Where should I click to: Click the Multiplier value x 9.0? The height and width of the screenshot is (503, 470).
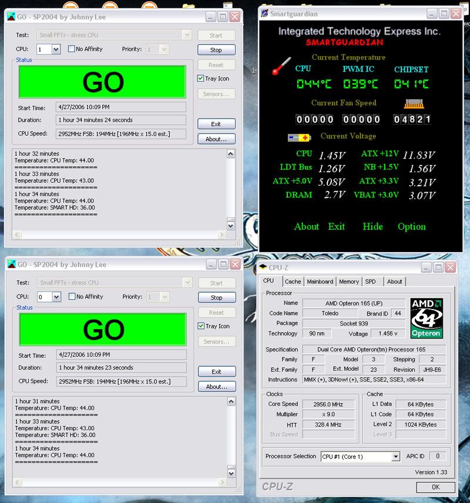pyautogui.click(x=328, y=414)
